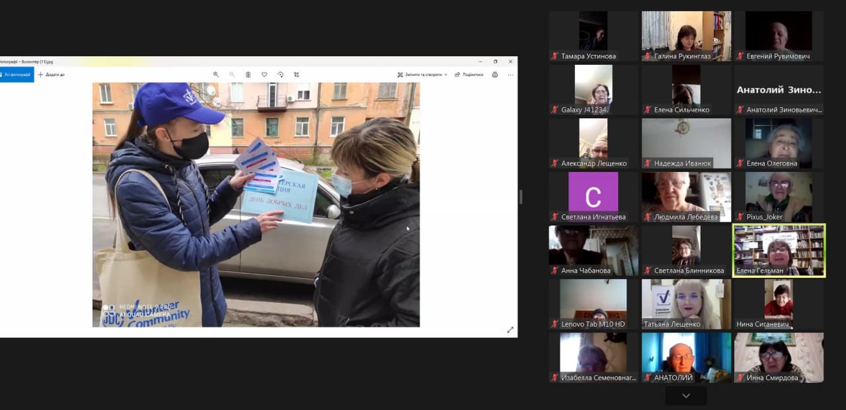Open the 'Змінити та створити' dropdown

[x=422, y=75]
